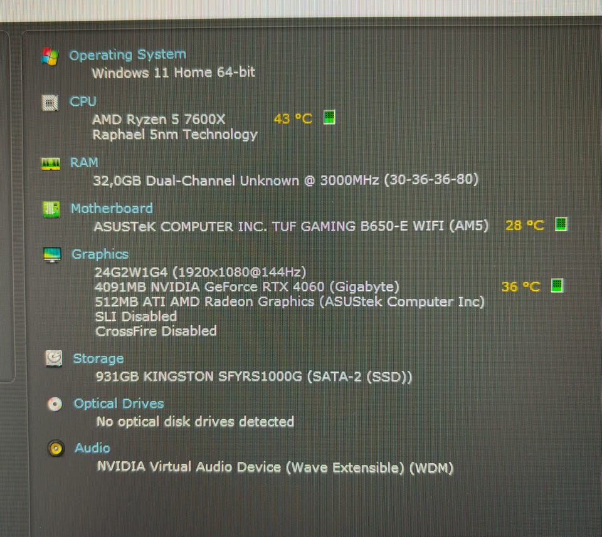Click the GPU temperature value 36 °C
Viewport: 602px width, 537px height.
click(521, 286)
